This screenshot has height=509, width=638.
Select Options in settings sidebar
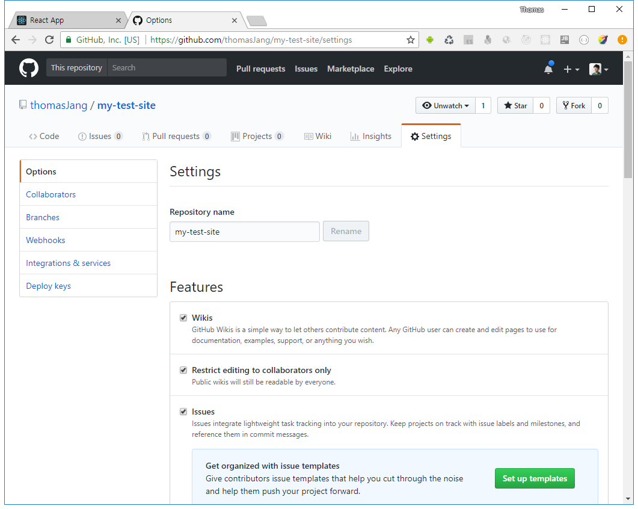[x=88, y=171]
